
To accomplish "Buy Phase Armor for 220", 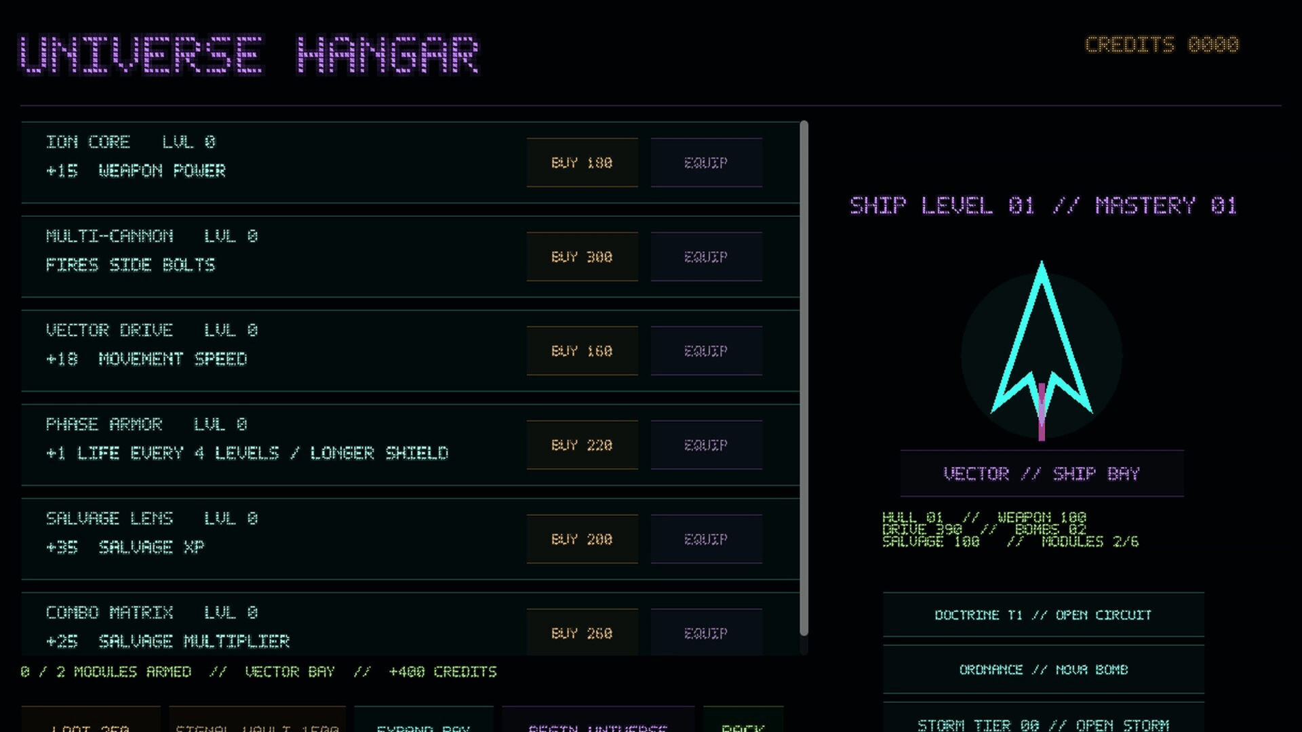I will (x=582, y=445).
